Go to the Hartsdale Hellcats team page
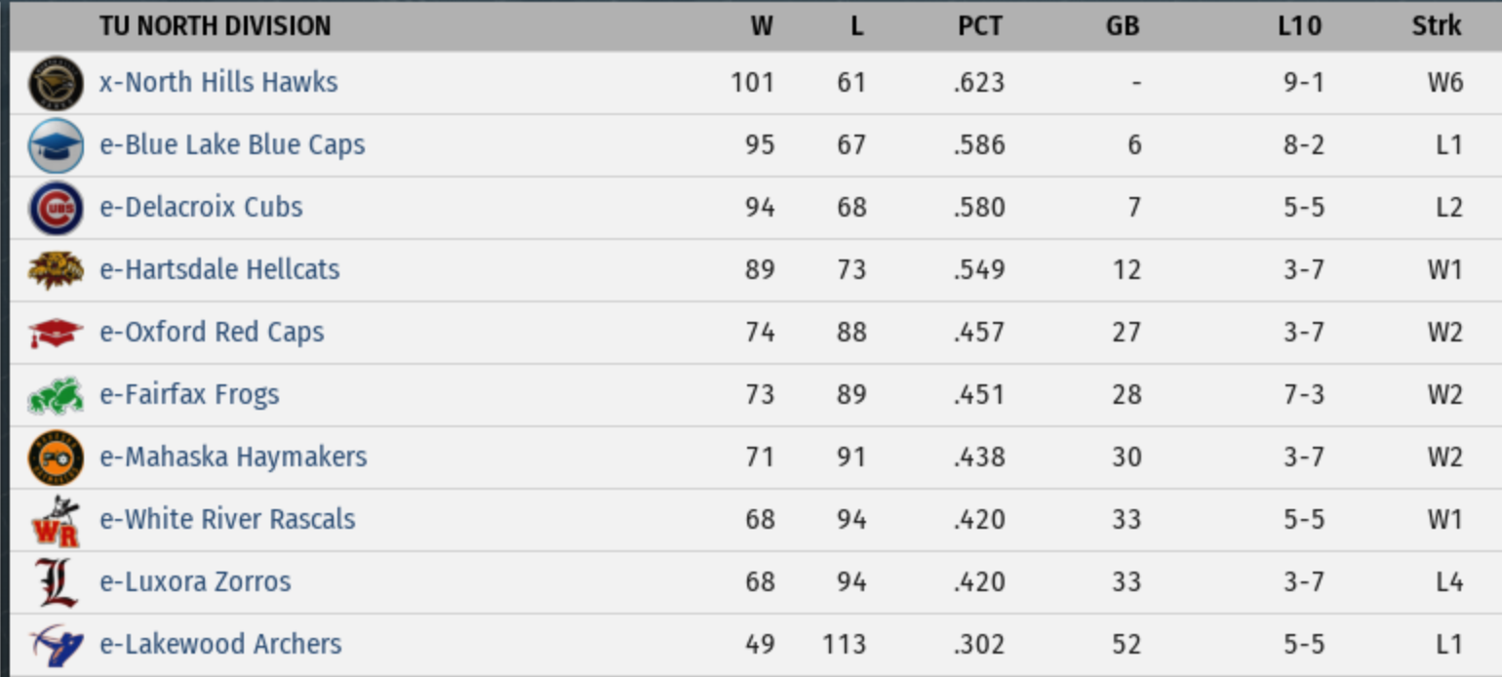Image resolution: width=1502 pixels, height=677 pixels. tap(219, 269)
